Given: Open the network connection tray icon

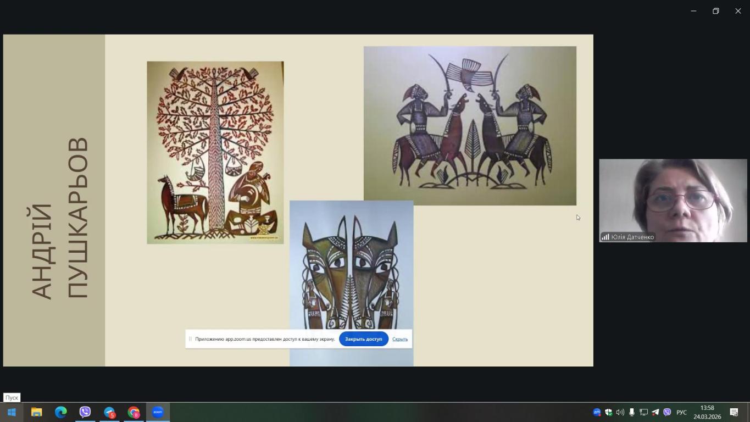Looking at the screenshot, I should pos(643,412).
